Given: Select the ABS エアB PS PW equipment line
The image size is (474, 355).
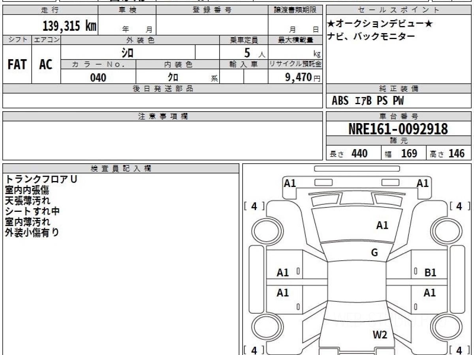Looking at the screenshot, I should coord(368,101).
